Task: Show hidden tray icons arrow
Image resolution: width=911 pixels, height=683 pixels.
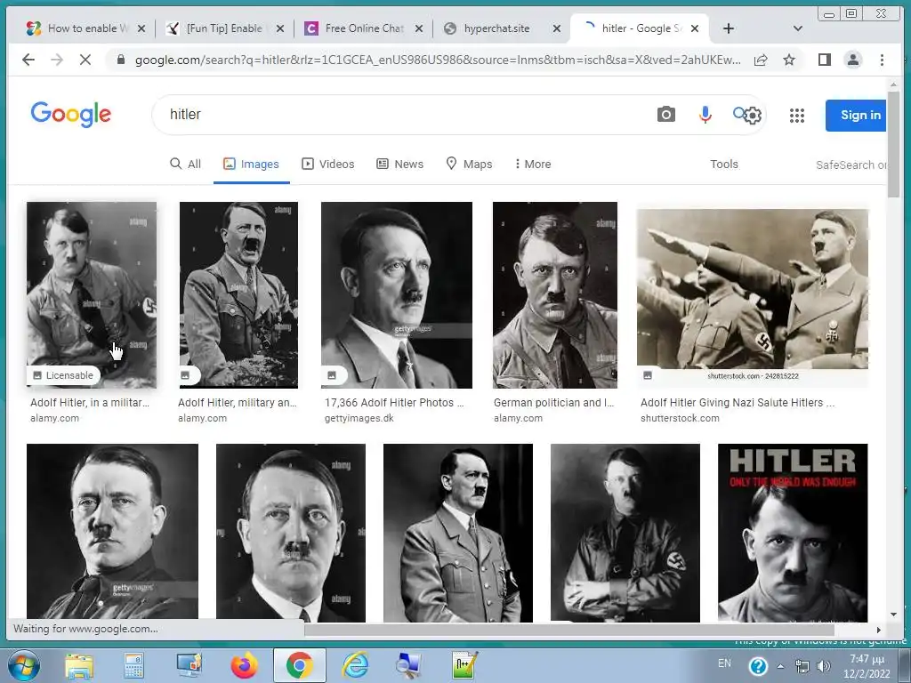Action: click(780, 666)
